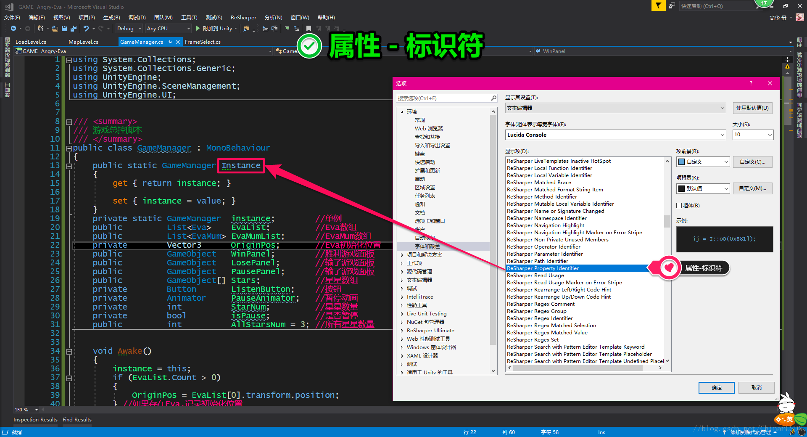Screen dimensions: 807x437
Task: Click the Undo toolbar icon
Action: (x=86, y=28)
